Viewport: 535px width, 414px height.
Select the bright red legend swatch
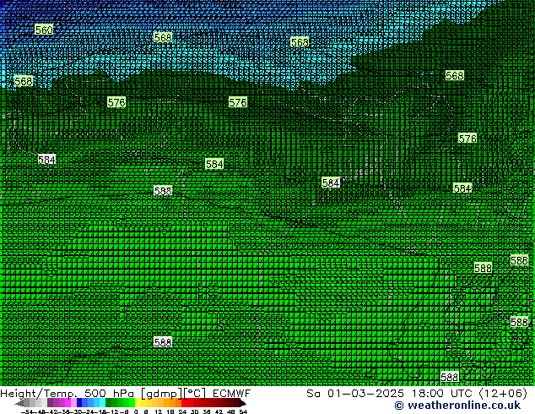(184, 403)
